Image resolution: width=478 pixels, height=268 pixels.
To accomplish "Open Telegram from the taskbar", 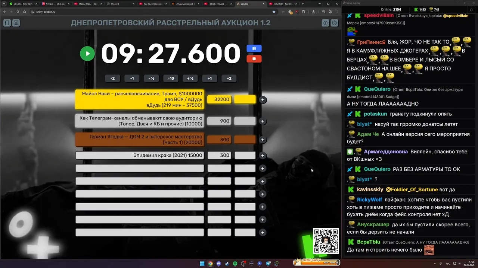I will coord(268,264).
